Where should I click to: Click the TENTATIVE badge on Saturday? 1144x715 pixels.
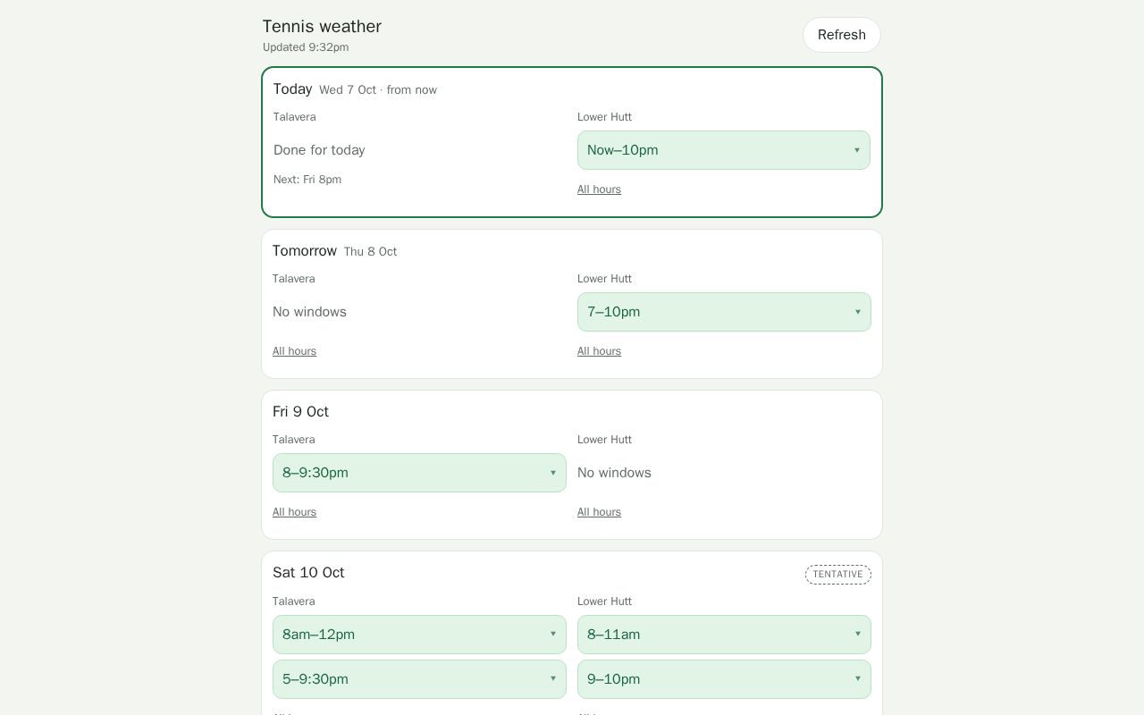tap(837, 575)
